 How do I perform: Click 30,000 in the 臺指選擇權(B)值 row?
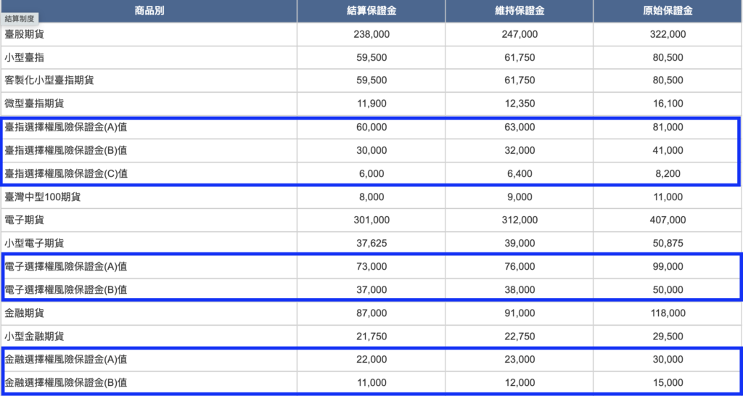tap(371, 151)
